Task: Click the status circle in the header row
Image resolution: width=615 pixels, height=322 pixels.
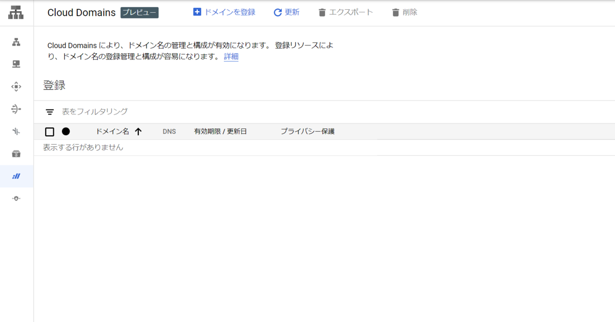Action: (x=66, y=132)
